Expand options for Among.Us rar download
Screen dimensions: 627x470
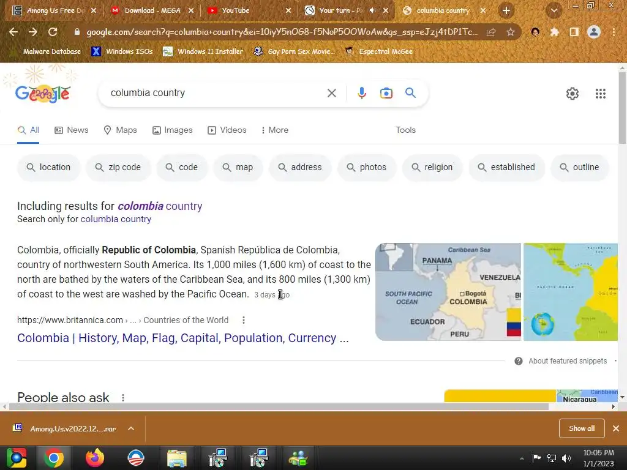(x=131, y=429)
